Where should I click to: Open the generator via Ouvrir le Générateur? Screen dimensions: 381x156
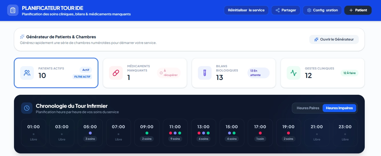pos(334,39)
